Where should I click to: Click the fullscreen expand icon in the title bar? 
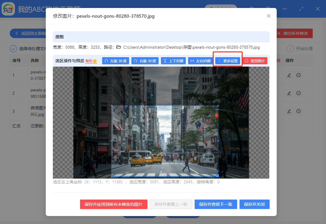point(301,9)
